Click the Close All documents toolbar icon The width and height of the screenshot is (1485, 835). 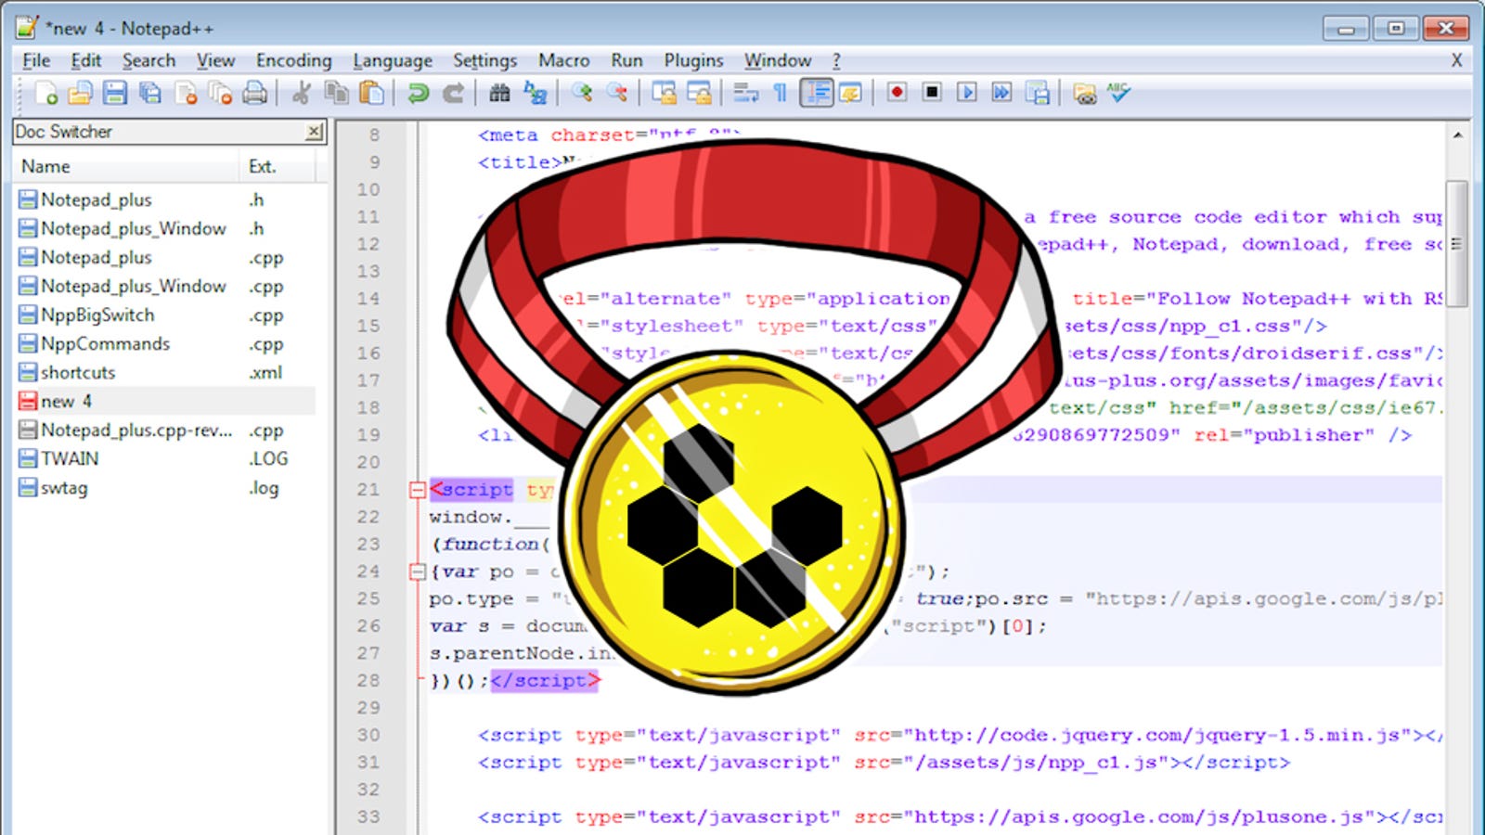(220, 93)
